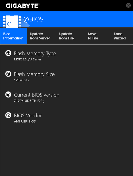Click the cube icon beside Current BIOS version
Viewport: 133px width, 176px height.
pyautogui.click(x=8, y=95)
